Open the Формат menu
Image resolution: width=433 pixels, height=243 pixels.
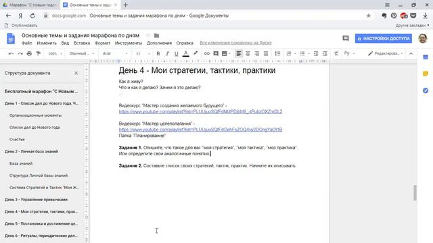click(102, 43)
